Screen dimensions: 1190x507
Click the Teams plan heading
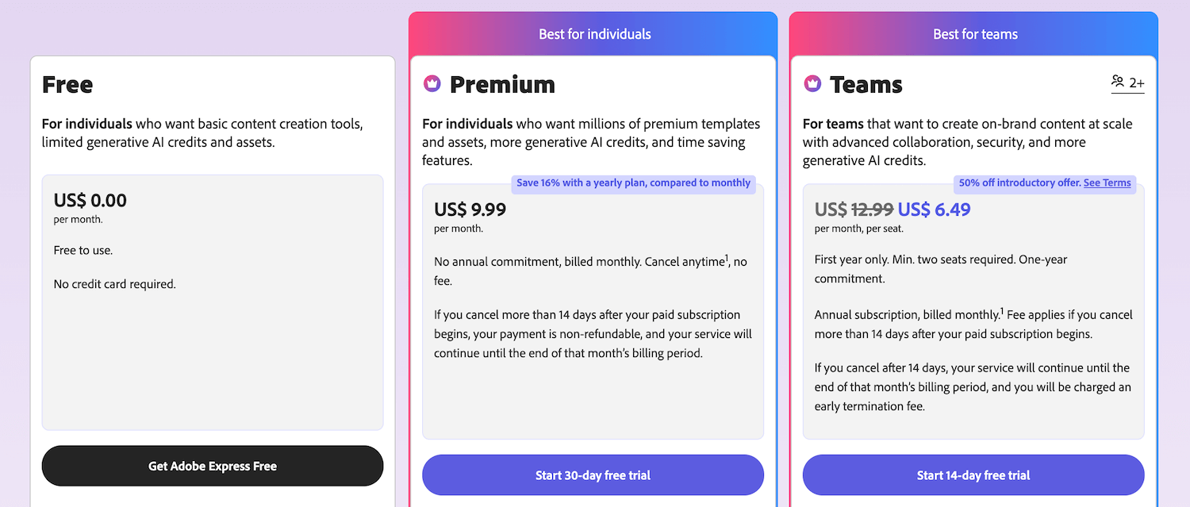tap(867, 83)
